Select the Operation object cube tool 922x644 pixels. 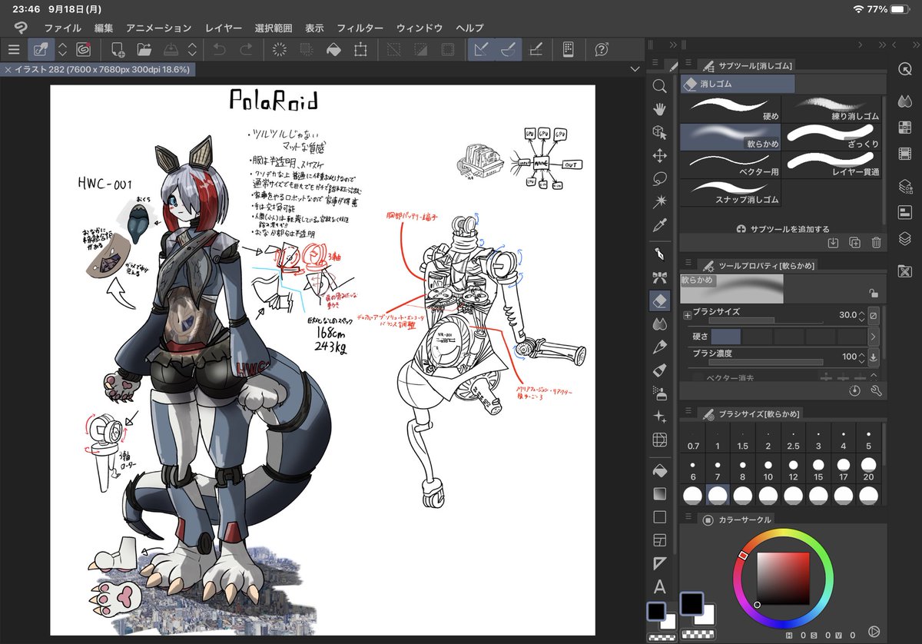[659, 132]
